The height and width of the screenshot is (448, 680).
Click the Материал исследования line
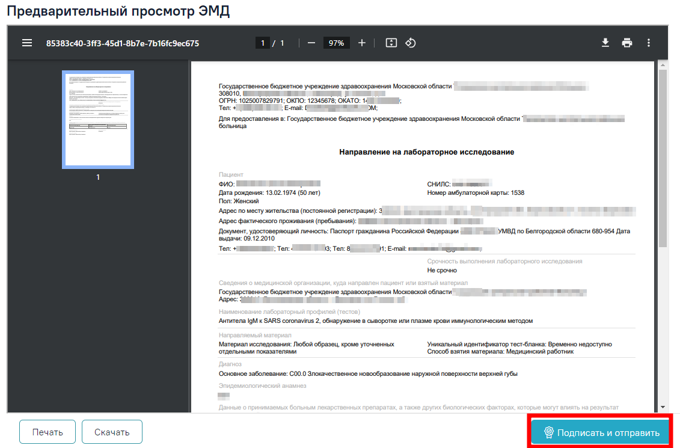click(306, 348)
